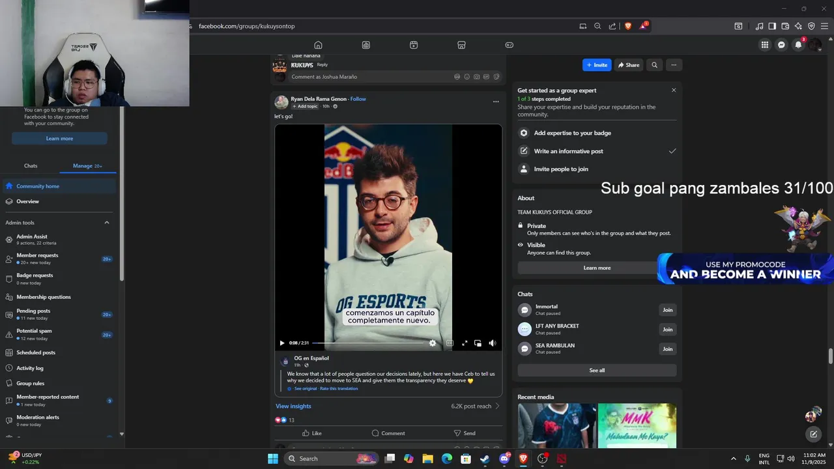
Task: Click the sidebar Learn more button
Action: [x=59, y=139]
